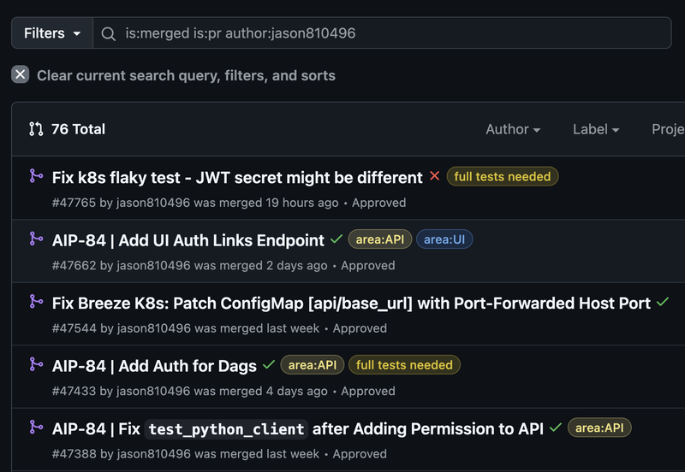Click 'area:API' label on Add Auth for Dags PR
The image size is (685, 472).
pos(313,365)
